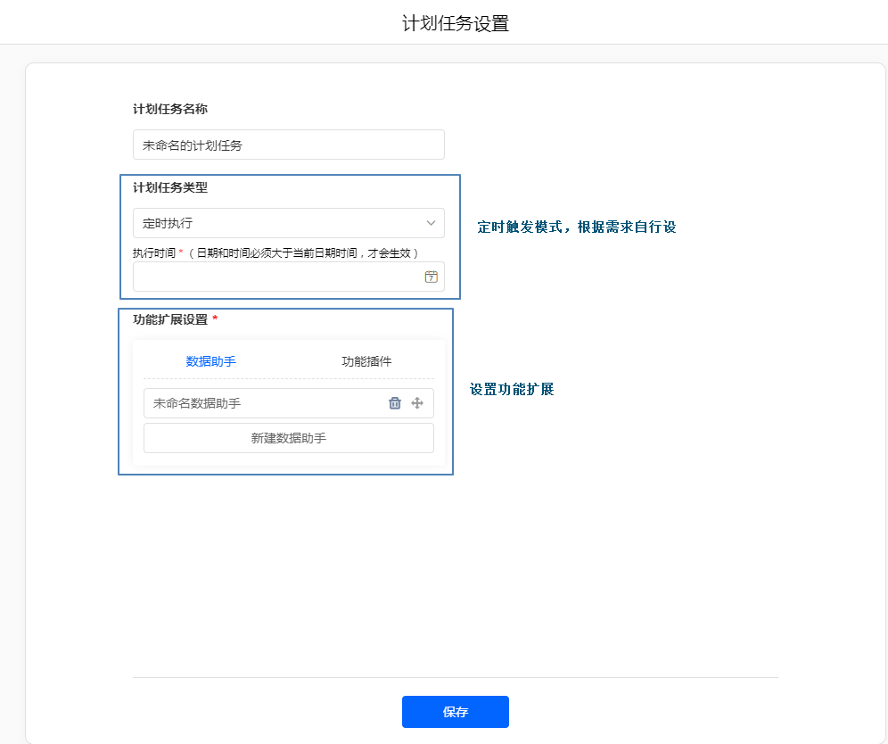Switch to the 功能插件 tab
Viewport: 888px width, 744px height.
[366, 361]
